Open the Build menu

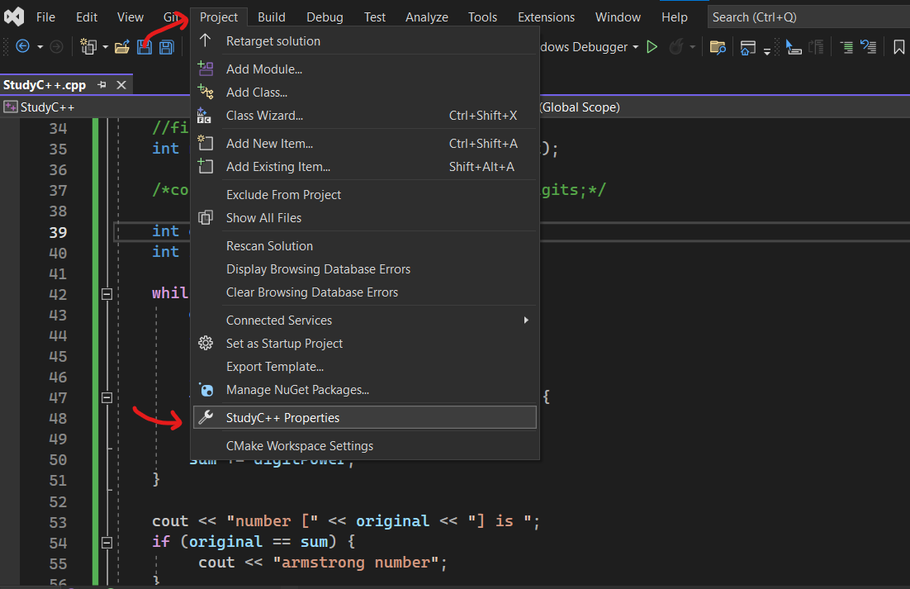(x=272, y=17)
